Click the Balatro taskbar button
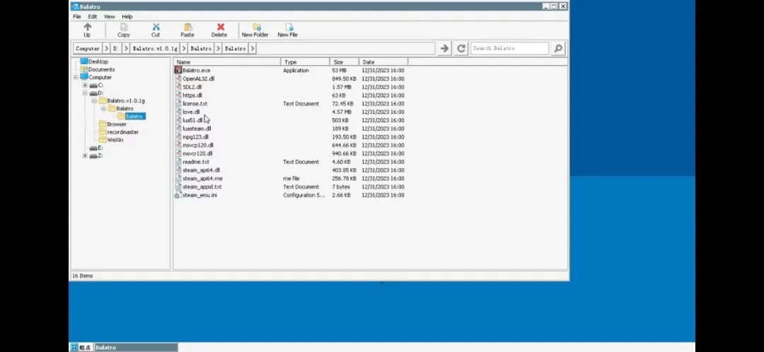The width and height of the screenshot is (764, 352). click(135, 347)
